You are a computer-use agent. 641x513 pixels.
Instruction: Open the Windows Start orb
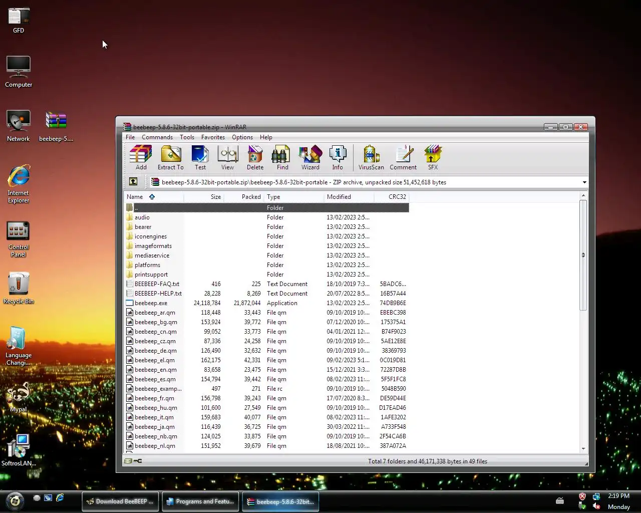[15, 500]
